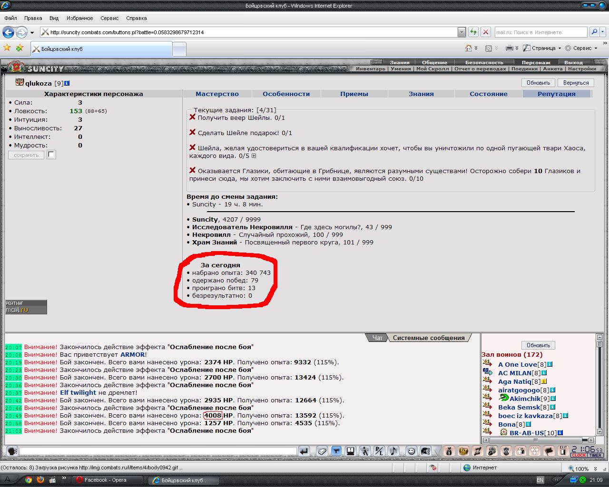The image size is (609, 487).
Task: Open the Избранное menu
Action: pyautogui.click(x=79, y=18)
